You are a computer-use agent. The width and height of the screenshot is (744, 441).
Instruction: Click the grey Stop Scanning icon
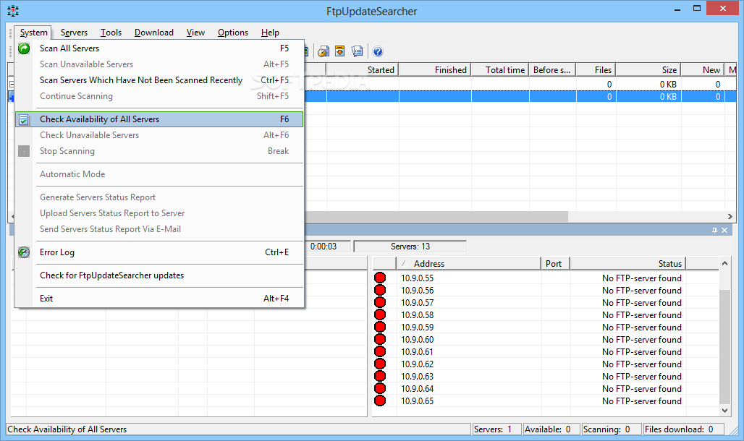(x=24, y=151)
